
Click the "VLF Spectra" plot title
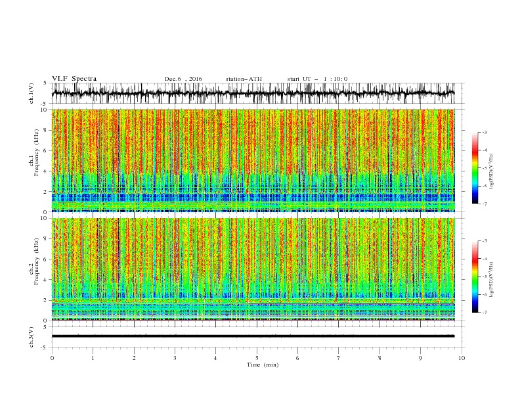click(74, 79)
